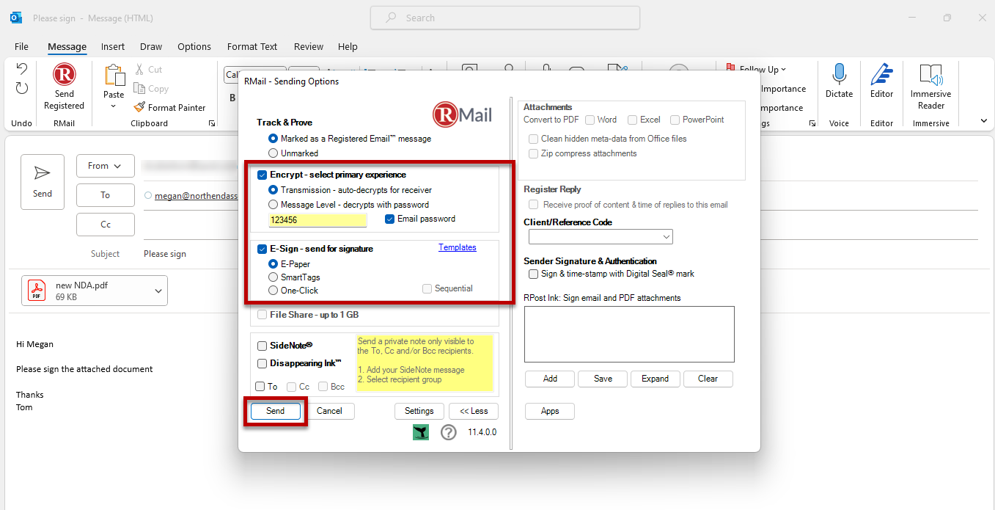Click the Paste clipboard icon
Viewport: 995px width, 510px height.
114,76
